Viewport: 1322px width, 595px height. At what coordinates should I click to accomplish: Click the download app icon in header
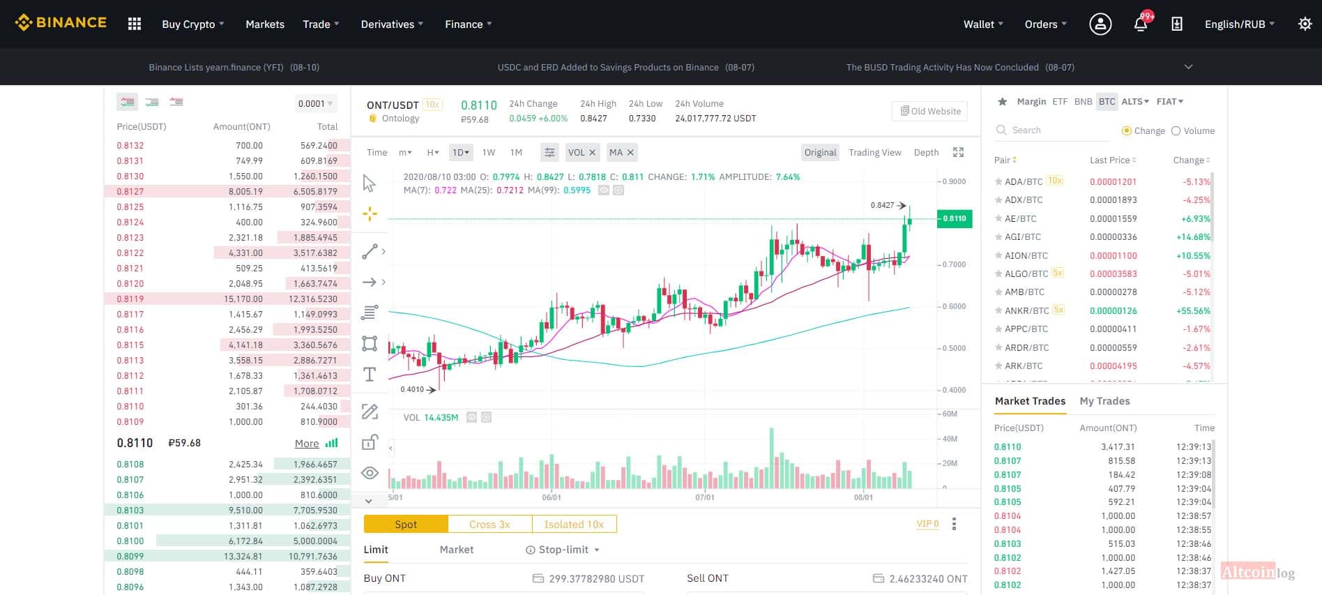pos(1177,24)
